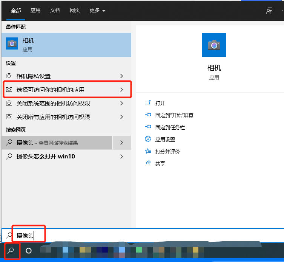
Task: Switch to the 文档 tab
Action: click(x=55, y=11)
